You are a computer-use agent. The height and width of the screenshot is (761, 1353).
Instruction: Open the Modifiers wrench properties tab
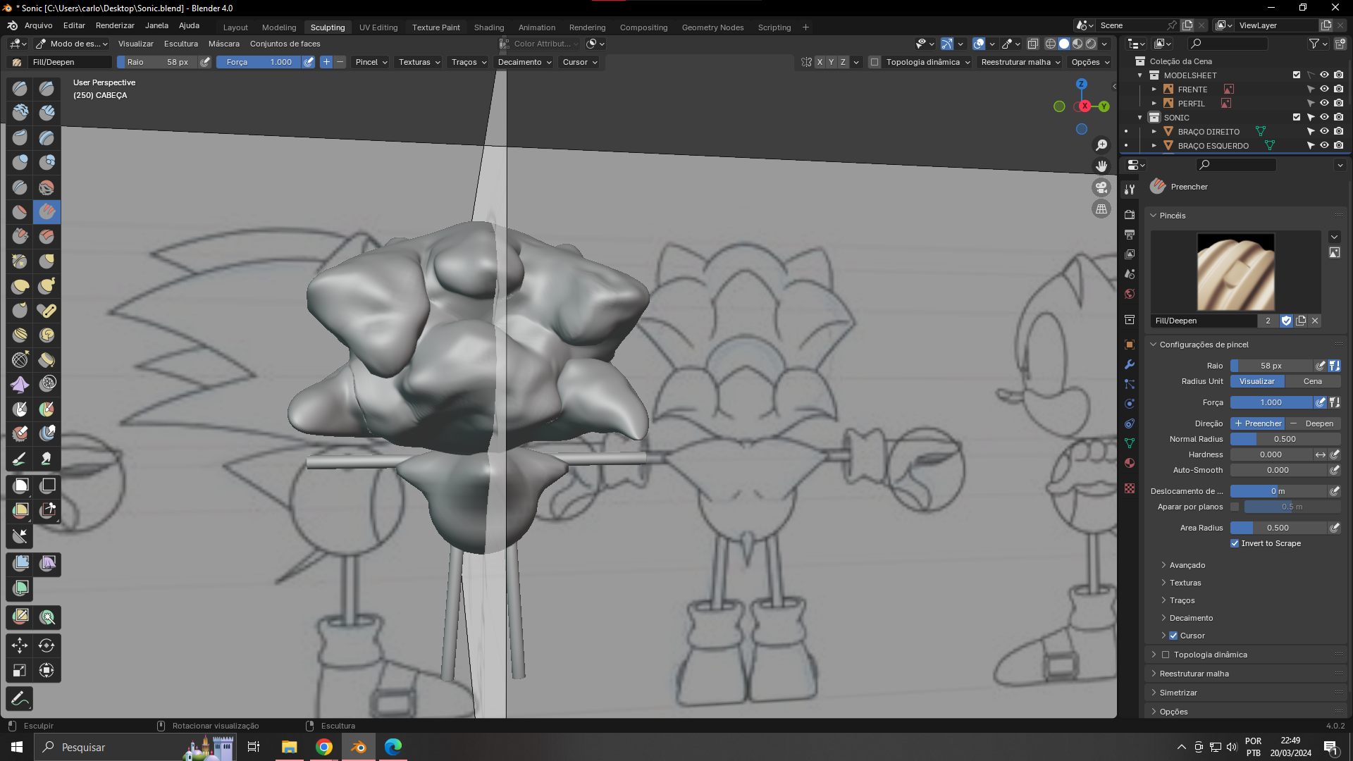[x=1130, y=364]
